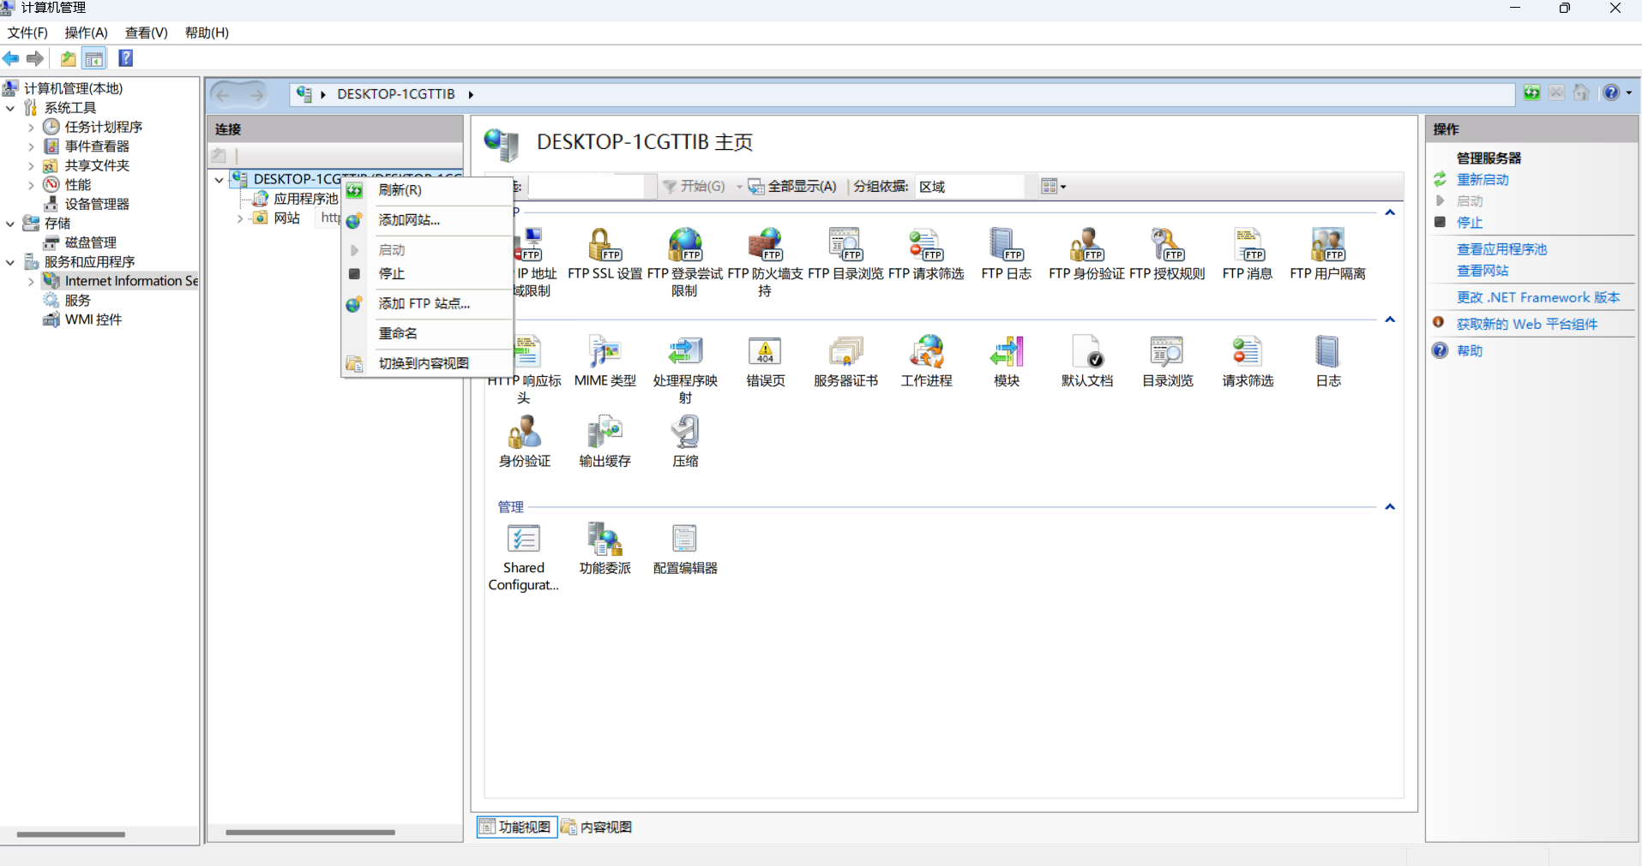Expand the 事件查看器 tree node
The height and width of the screenshot is (866, 1642).
(31, 146)
